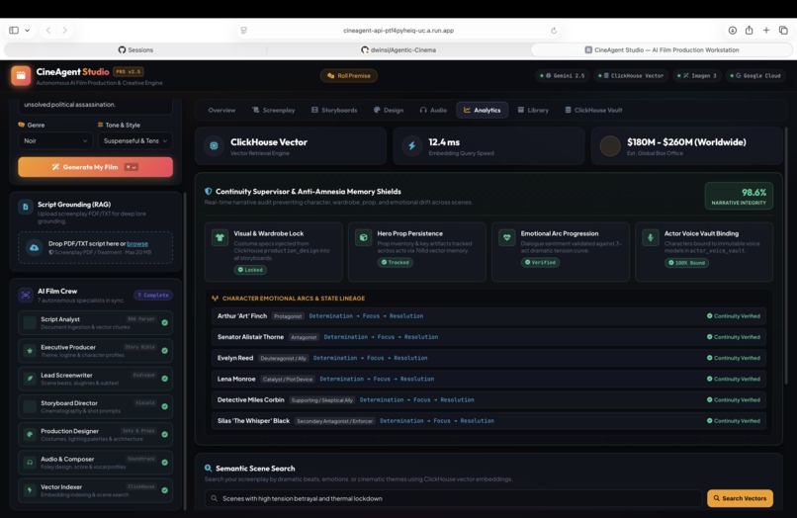Toggle the Safari sidebar icon
This screenshot has height=518, width=797.
pos(14,31)
